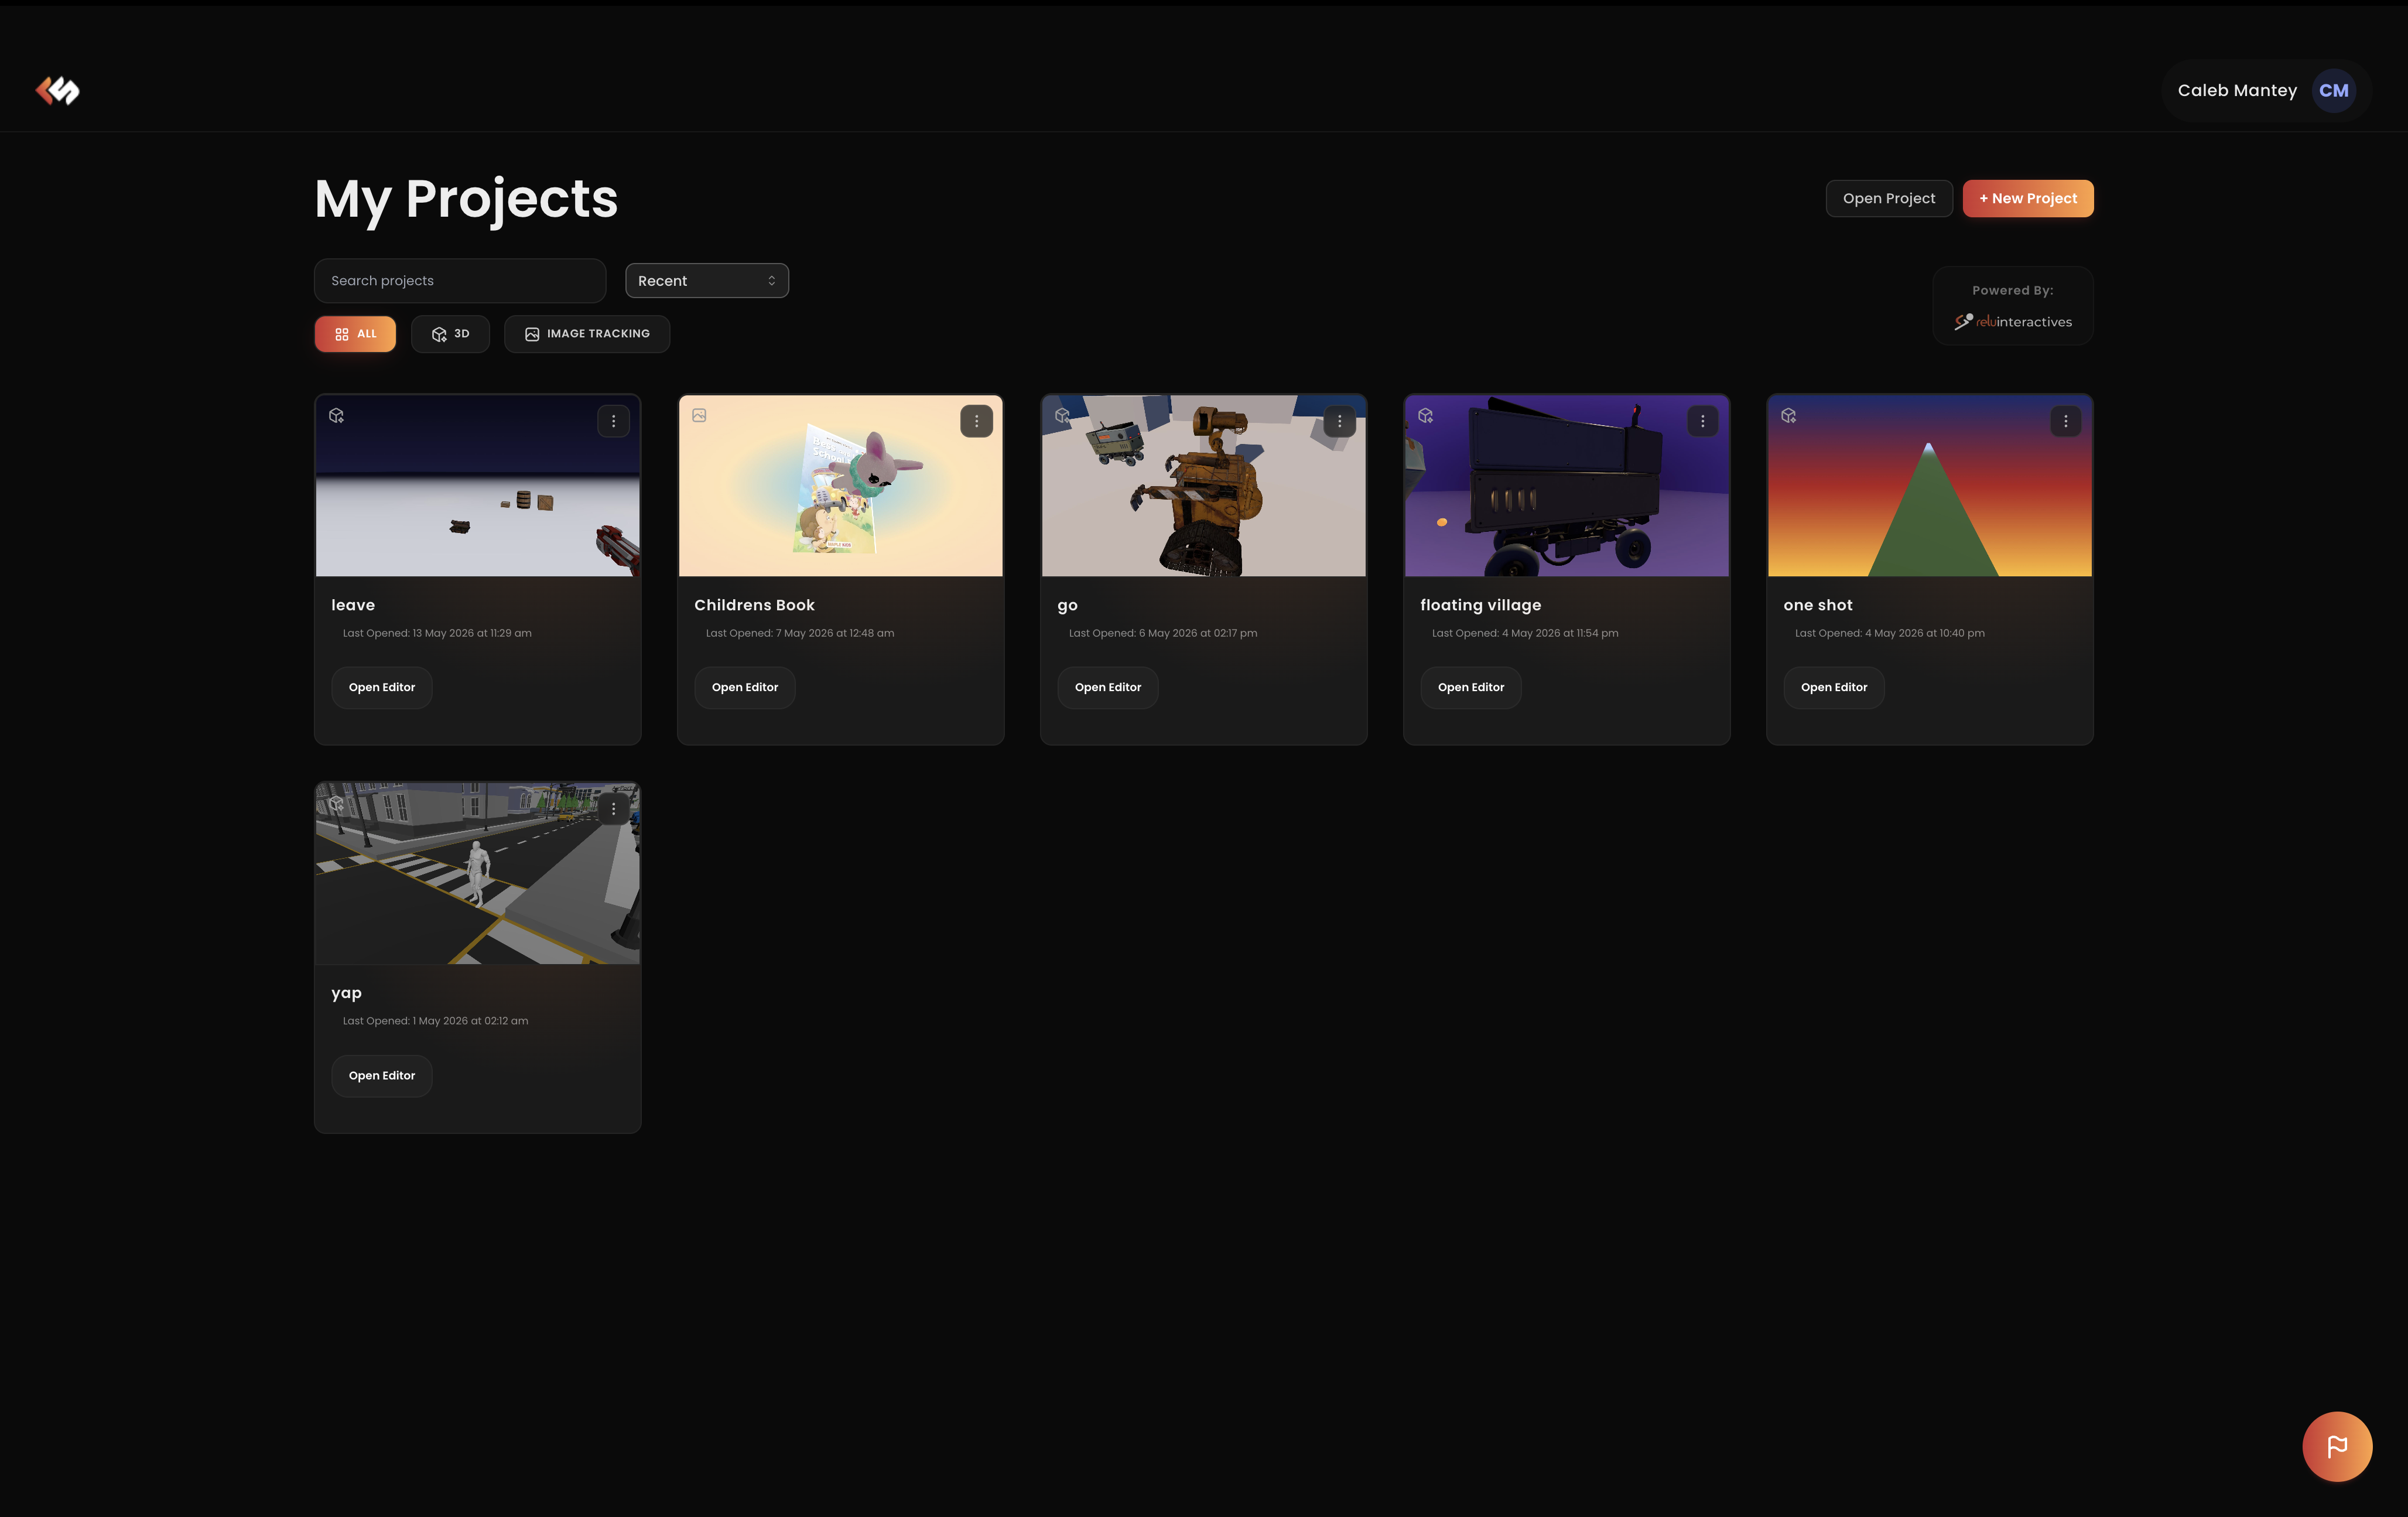
Task: Filter projects by Image Tracking
Action: [587, 334]
